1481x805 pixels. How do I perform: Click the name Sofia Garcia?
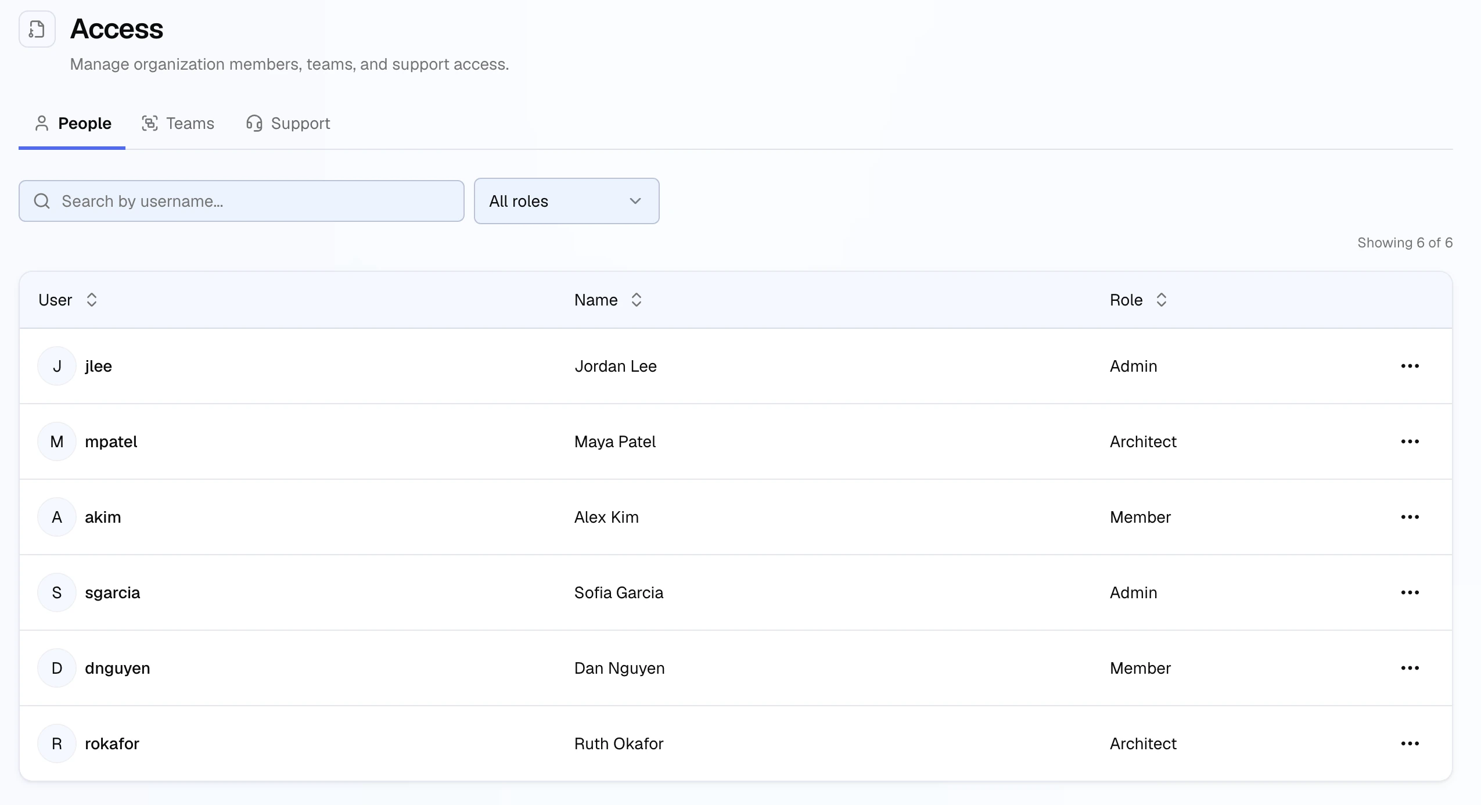pos(619,592)
